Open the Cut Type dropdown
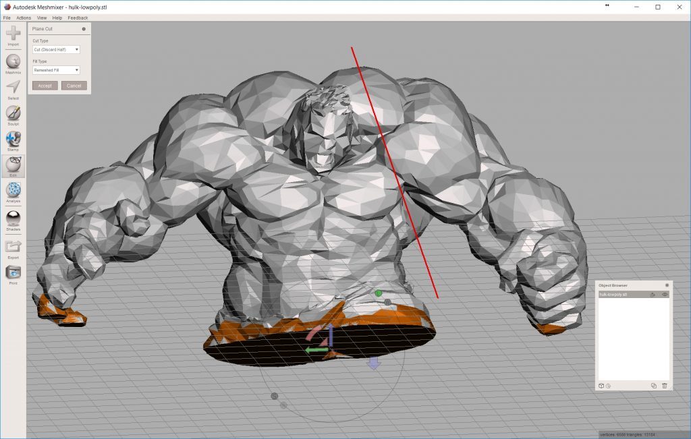 coord(56,50)
